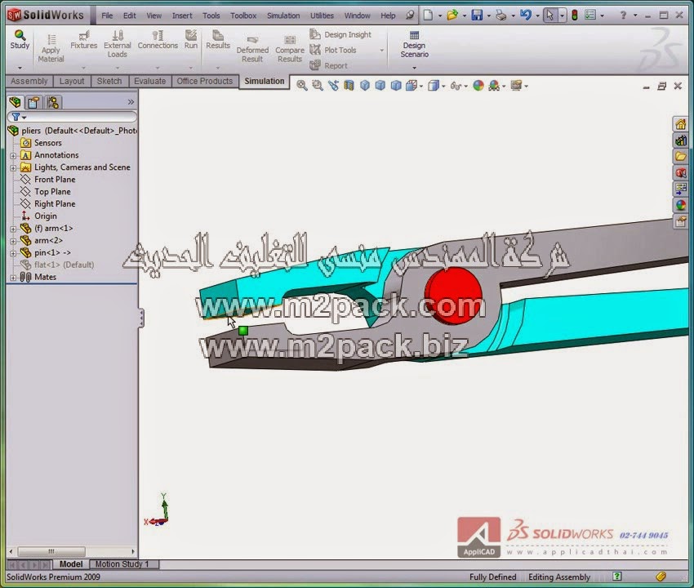Click the Report button
Viewport: 694px width, 588px height.
coord(328,65)
